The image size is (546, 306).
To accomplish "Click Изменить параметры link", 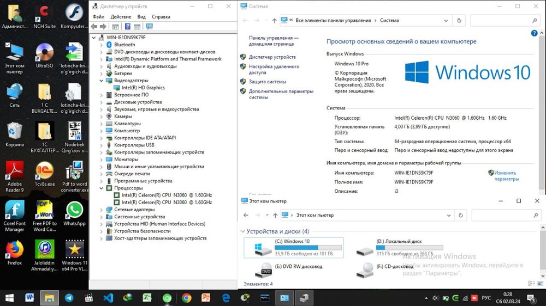I will point(506,176).
